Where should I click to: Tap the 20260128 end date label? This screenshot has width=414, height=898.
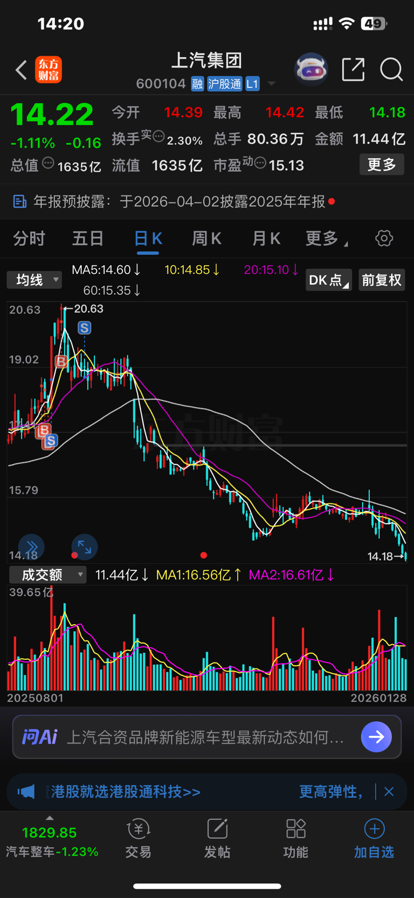pyautogui.click(x=378, y=698)
